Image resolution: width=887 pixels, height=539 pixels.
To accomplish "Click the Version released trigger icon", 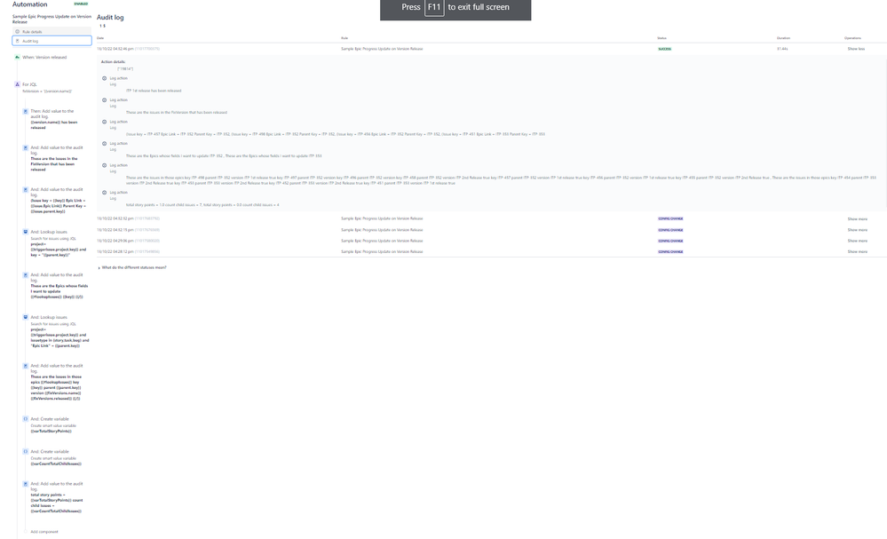I will coord(17,57).
